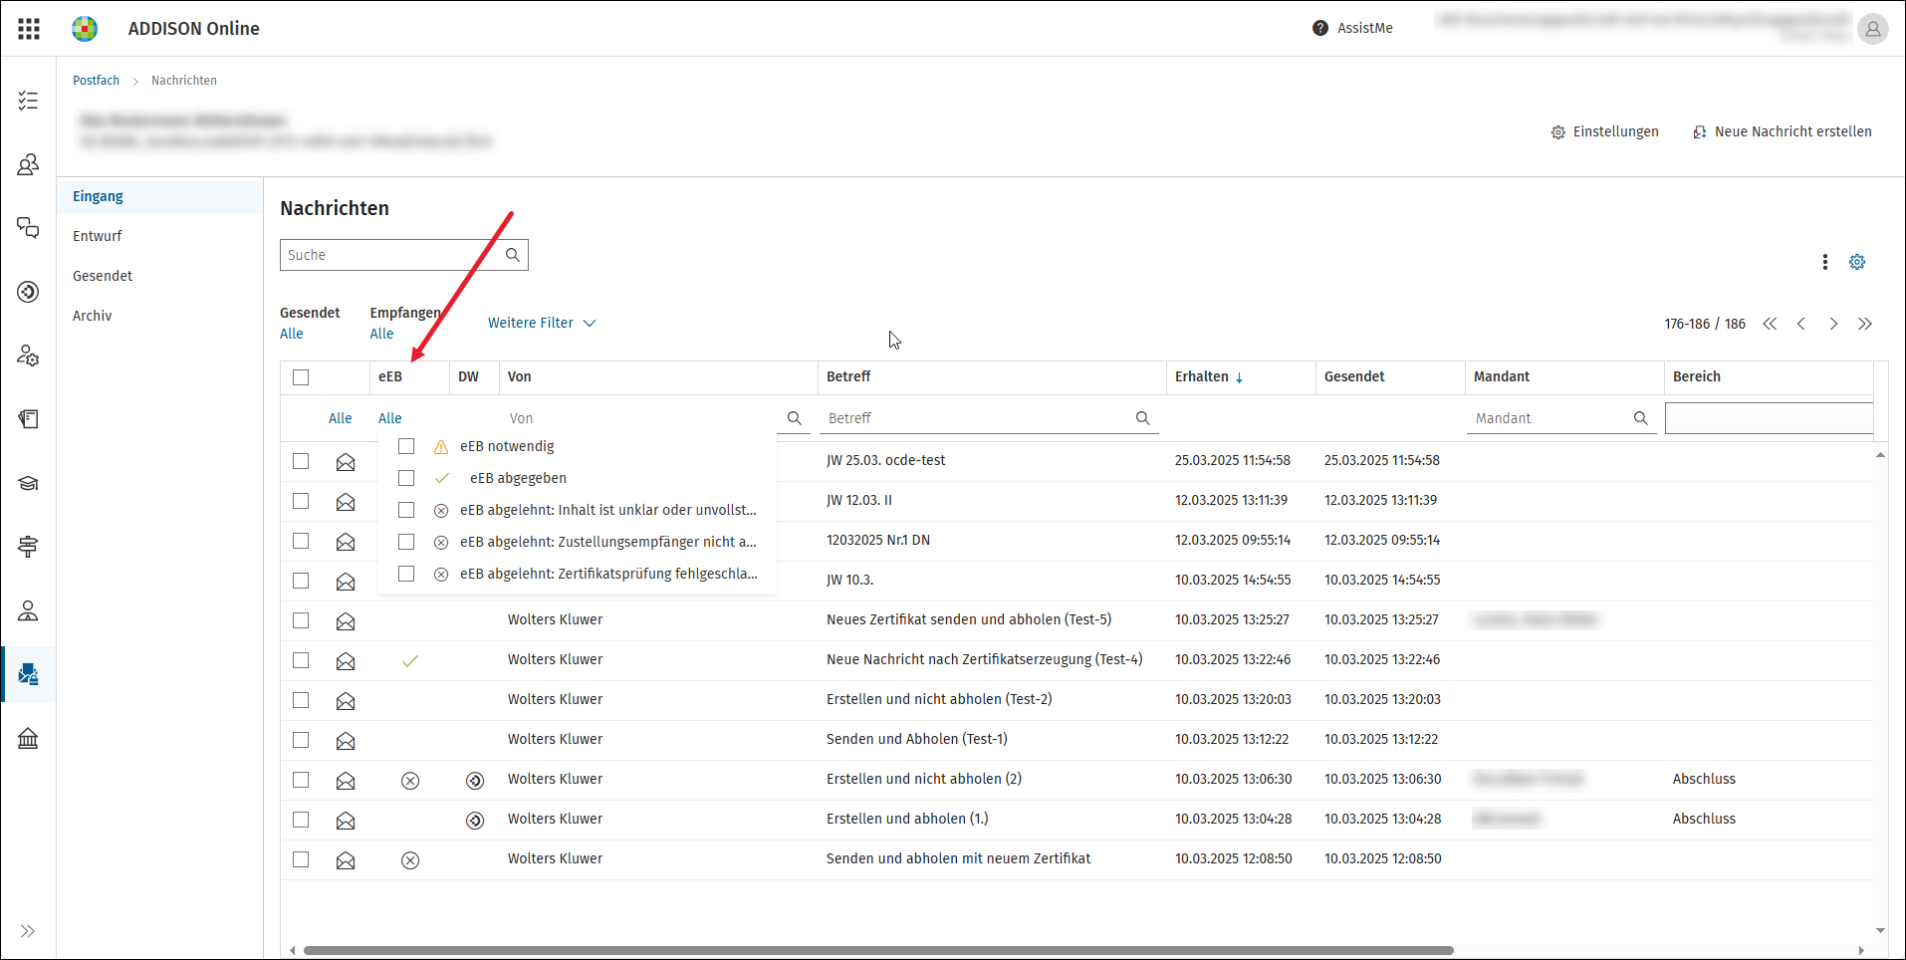Open table column settings gear
1906x960 pixels.
click(x=1857, y=262)
